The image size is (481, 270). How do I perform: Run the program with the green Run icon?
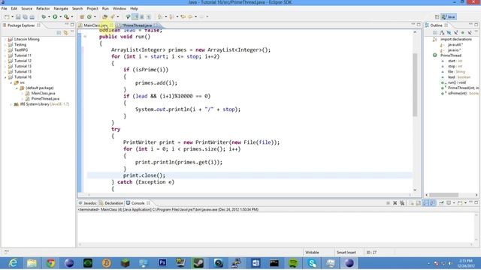click(55, 16)
